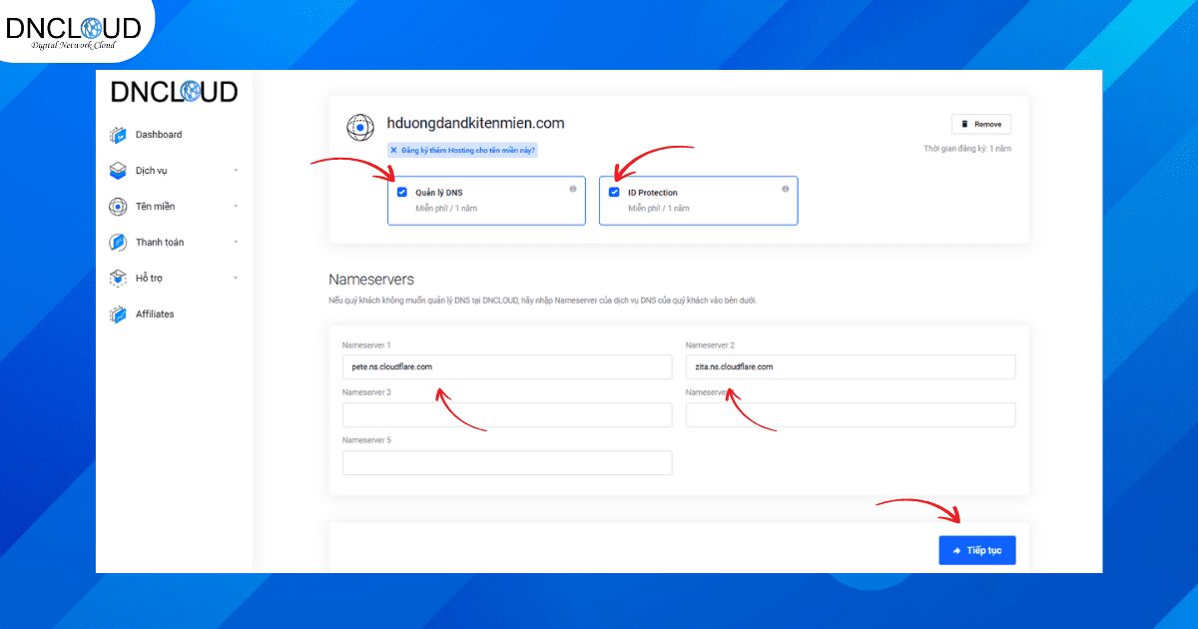The width and height of the screenshot is (1198, 629).
Task: Expand the Thanh toán menu arrow
Action: pos(237,243)
